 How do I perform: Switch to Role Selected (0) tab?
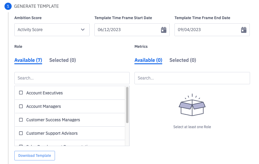(62, 60)
